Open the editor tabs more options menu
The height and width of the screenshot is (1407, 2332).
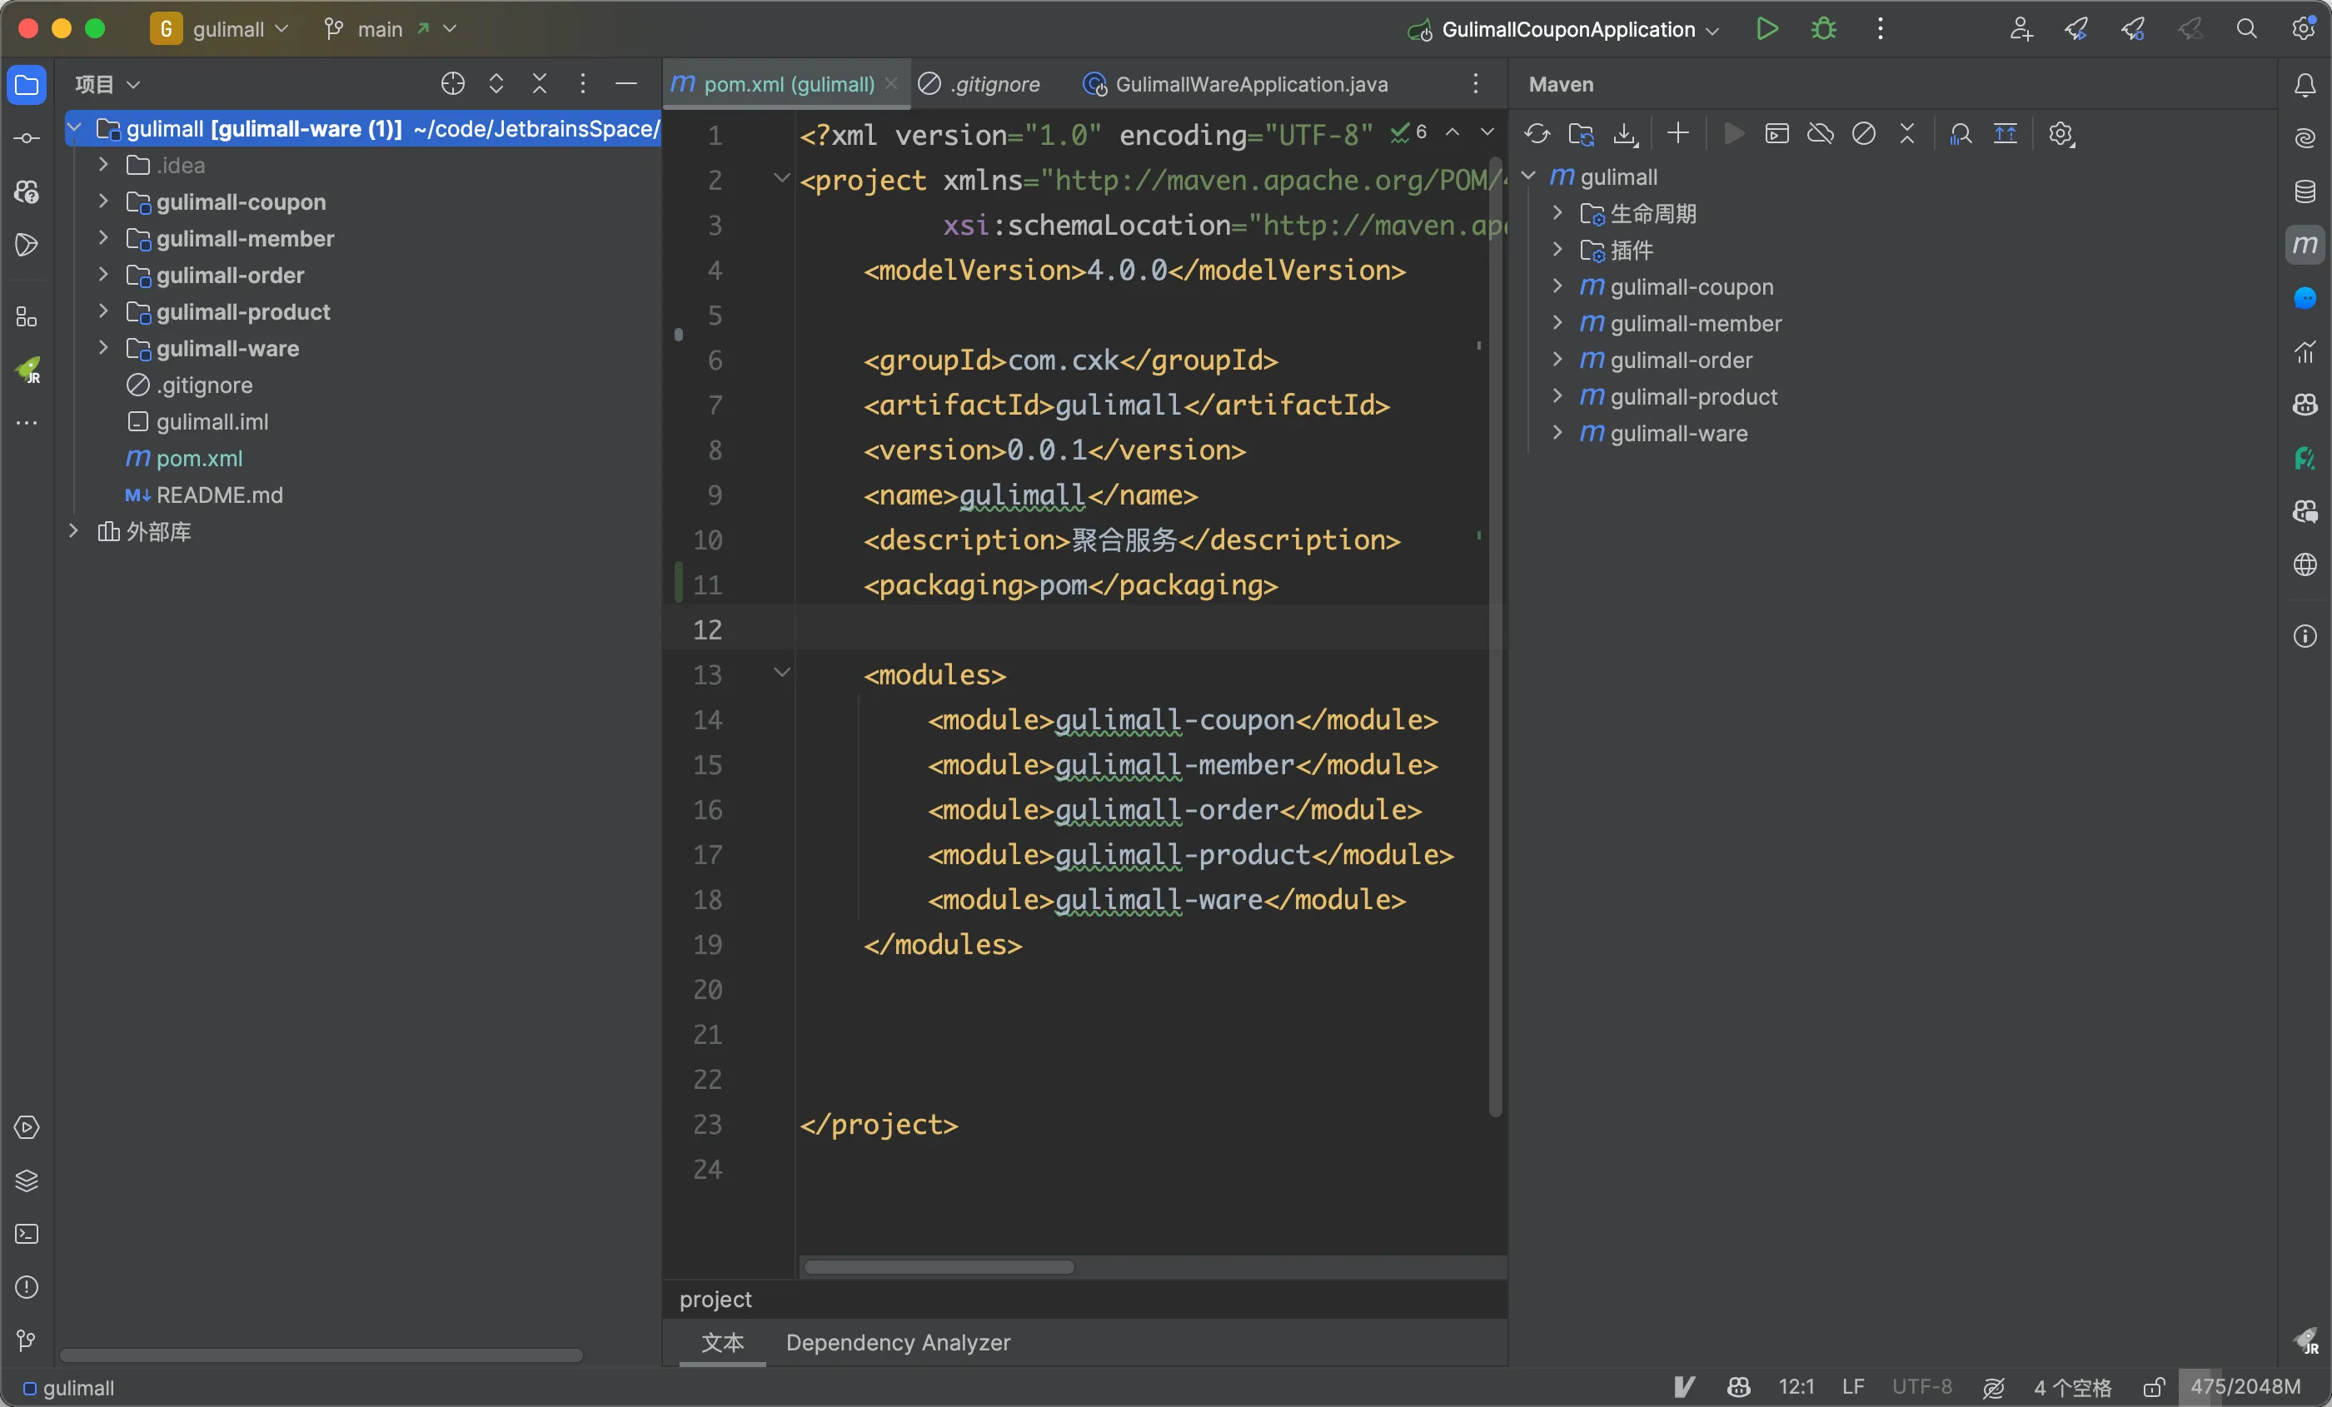[x=1474, y=84]
